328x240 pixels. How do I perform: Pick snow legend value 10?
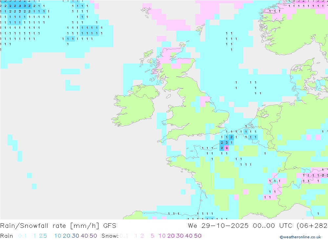(x=162, y=236)
